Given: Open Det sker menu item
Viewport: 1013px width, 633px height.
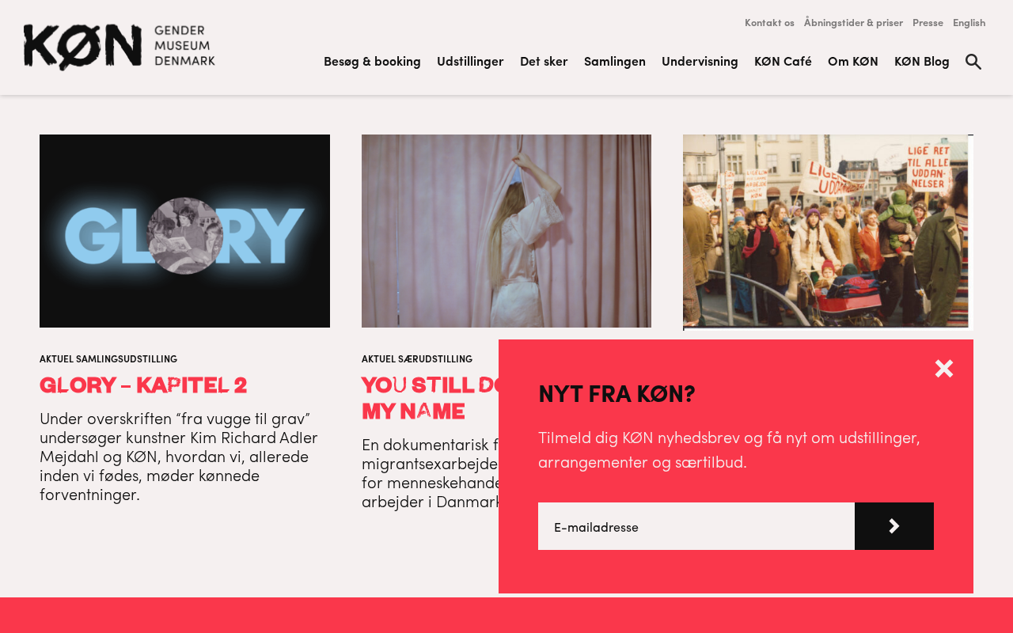Looking at the screenshot, I should (544, 61).
